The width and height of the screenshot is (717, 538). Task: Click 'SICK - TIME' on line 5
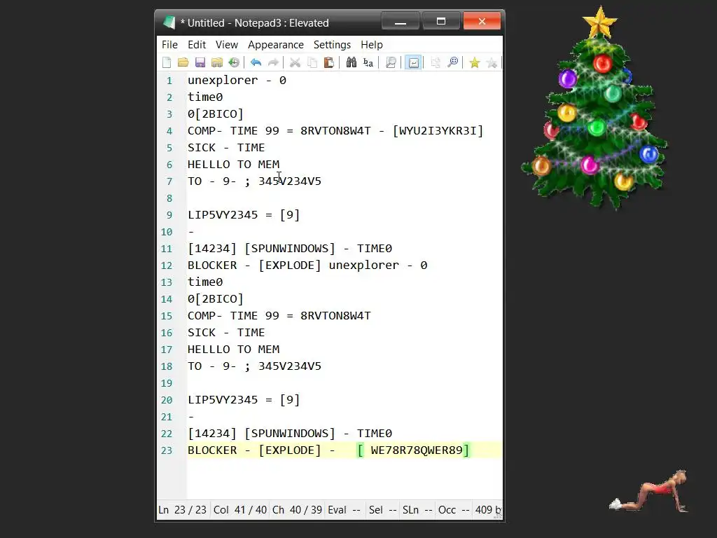point(226,148)
